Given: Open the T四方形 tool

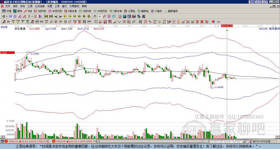Looking at the screenshot, I should click(85, 11).
